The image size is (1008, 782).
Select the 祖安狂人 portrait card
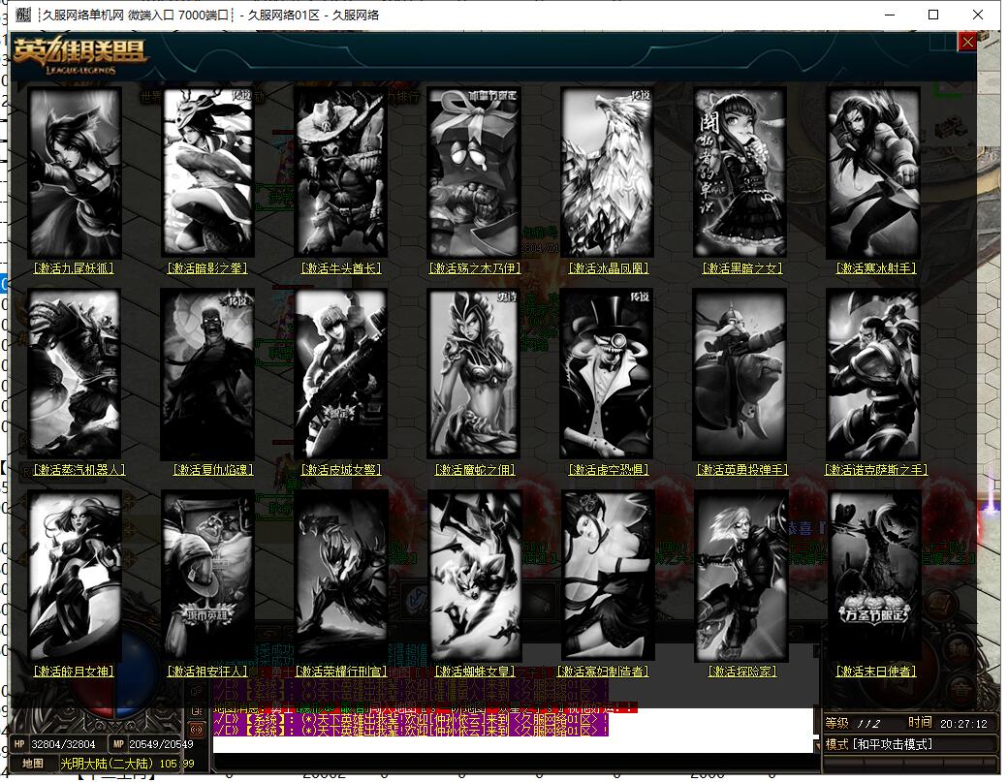tap(207, 576)
